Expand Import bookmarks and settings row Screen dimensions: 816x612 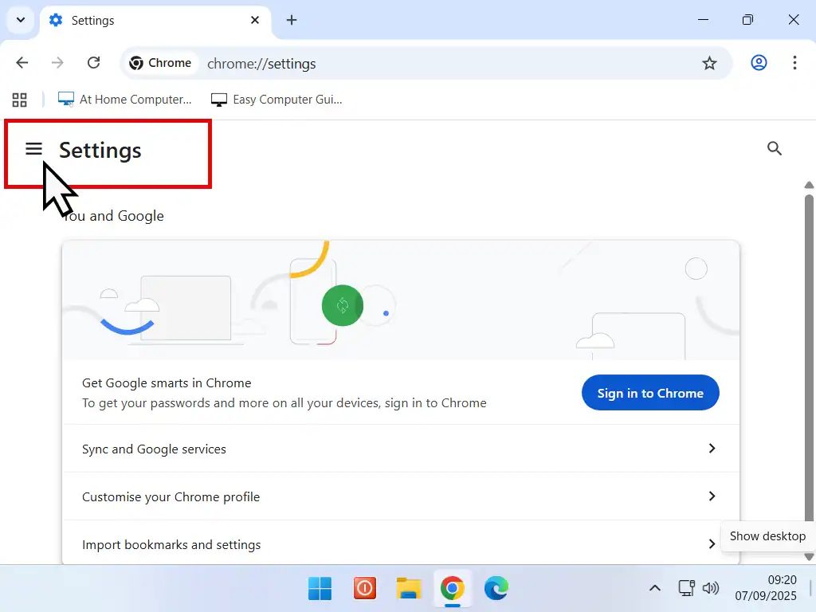[400, 544]
